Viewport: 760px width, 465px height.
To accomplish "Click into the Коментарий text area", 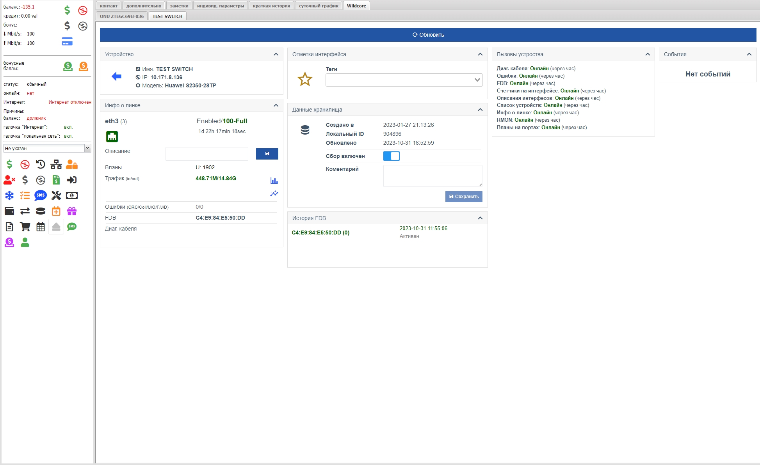I will (433, 176).
